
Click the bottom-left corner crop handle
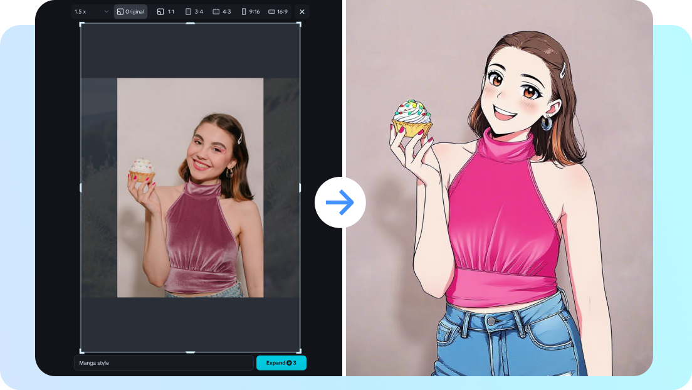tap(81, 351)
